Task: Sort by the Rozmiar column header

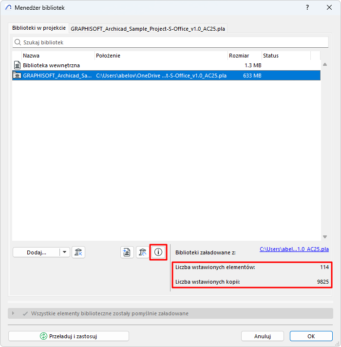Action: pyautogui.click(x=245, y=56)
